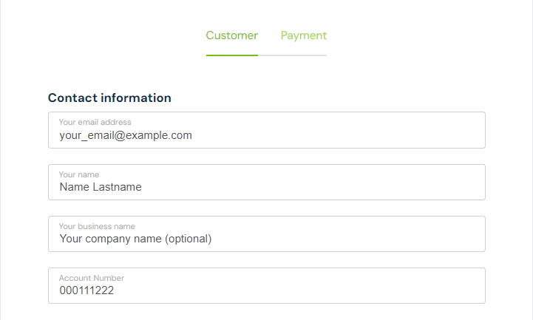Click the grey progress bar under Payment
Viewport: 533px width, 320px height.
[292, 55]
